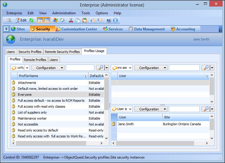225x163 pixels.
Task: Open Configuration dropdown above Site column
Action: coord(151,109)
